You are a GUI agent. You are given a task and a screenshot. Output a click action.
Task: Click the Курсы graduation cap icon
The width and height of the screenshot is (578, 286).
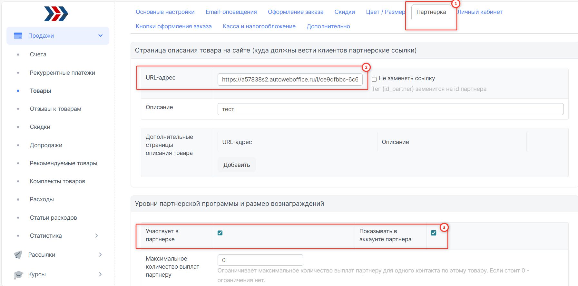click(18, 275)
